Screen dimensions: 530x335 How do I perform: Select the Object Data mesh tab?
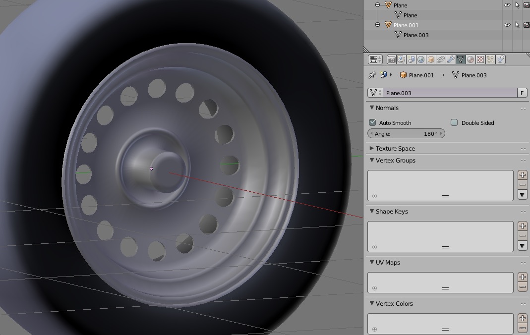coord(461,60)
